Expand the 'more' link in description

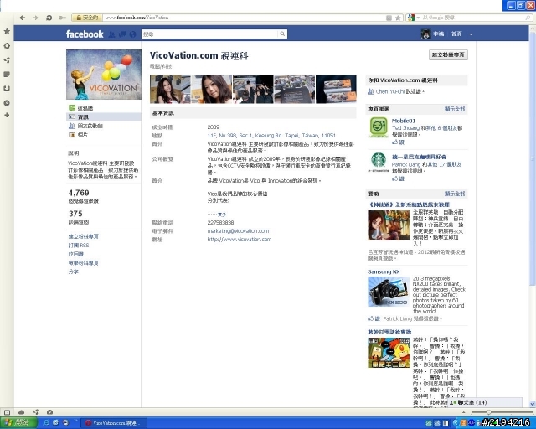[221, 214]
